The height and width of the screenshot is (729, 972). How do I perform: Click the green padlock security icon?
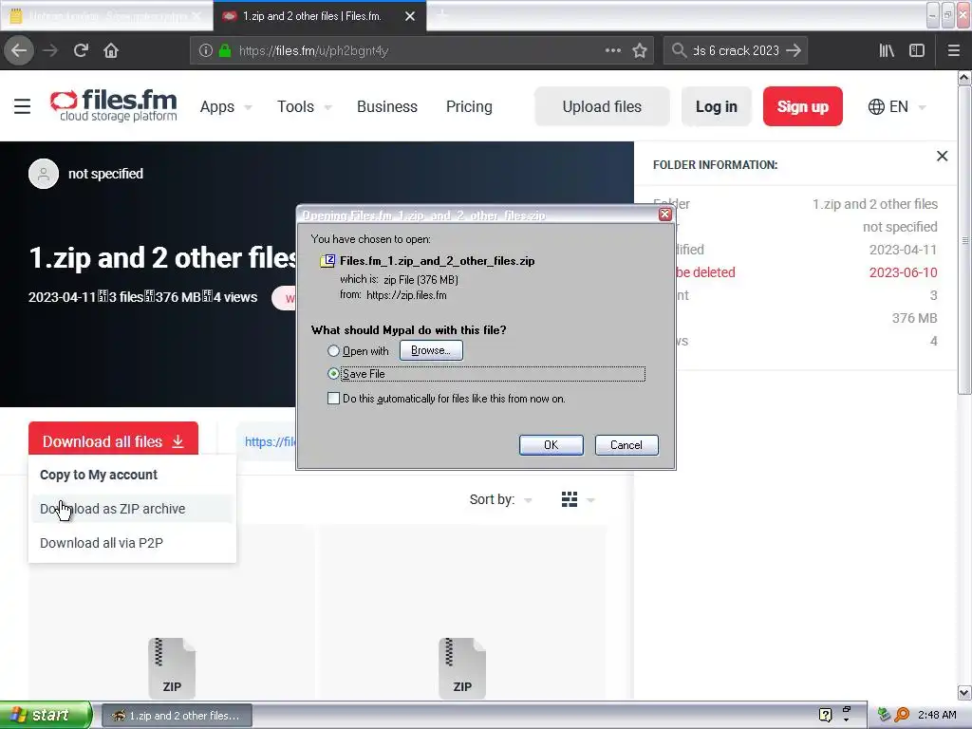tap(225, 51)
